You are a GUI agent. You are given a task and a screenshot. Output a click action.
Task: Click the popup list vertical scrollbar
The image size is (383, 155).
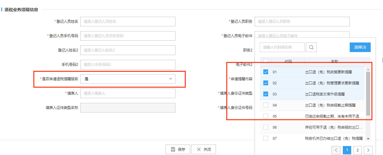(x=368, y=93)
